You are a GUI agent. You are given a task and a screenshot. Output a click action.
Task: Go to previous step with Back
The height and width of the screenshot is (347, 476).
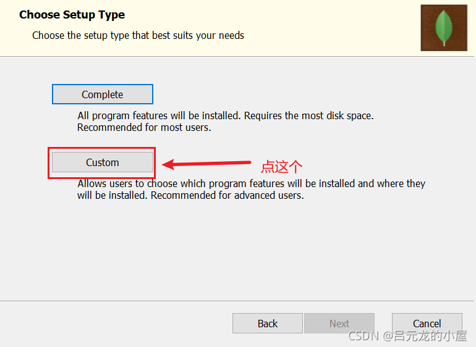268,324
